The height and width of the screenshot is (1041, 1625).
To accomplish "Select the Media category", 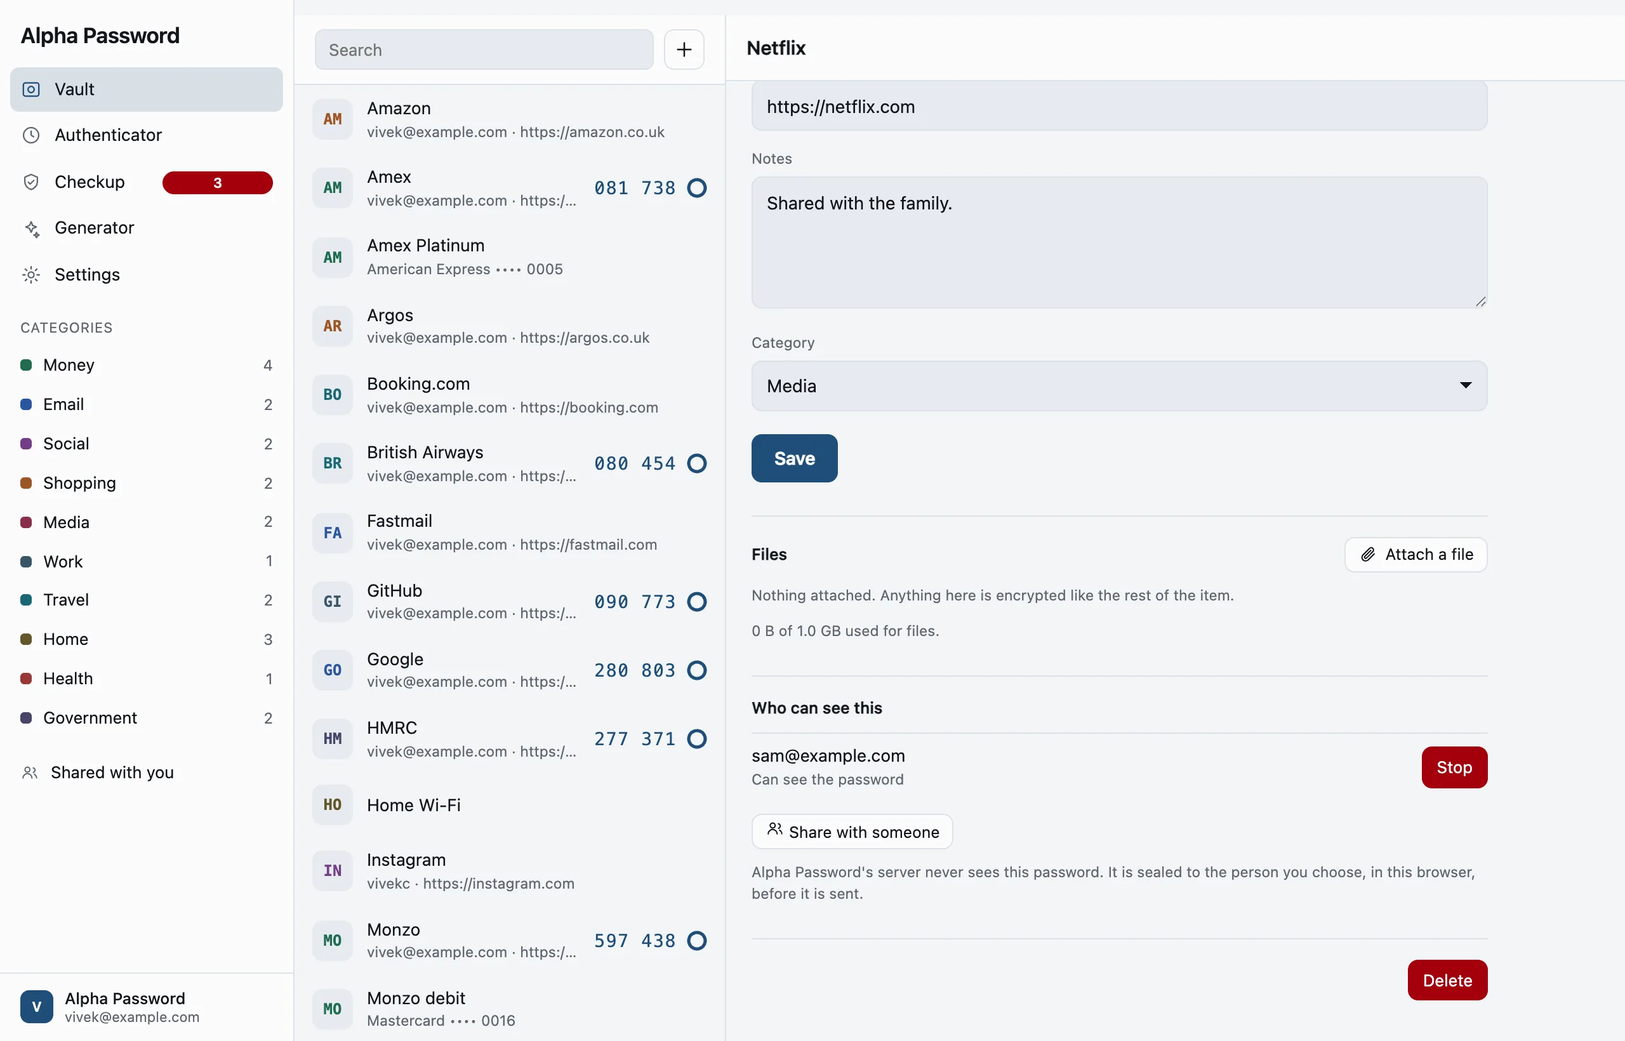I will click(x=147, y=522).
